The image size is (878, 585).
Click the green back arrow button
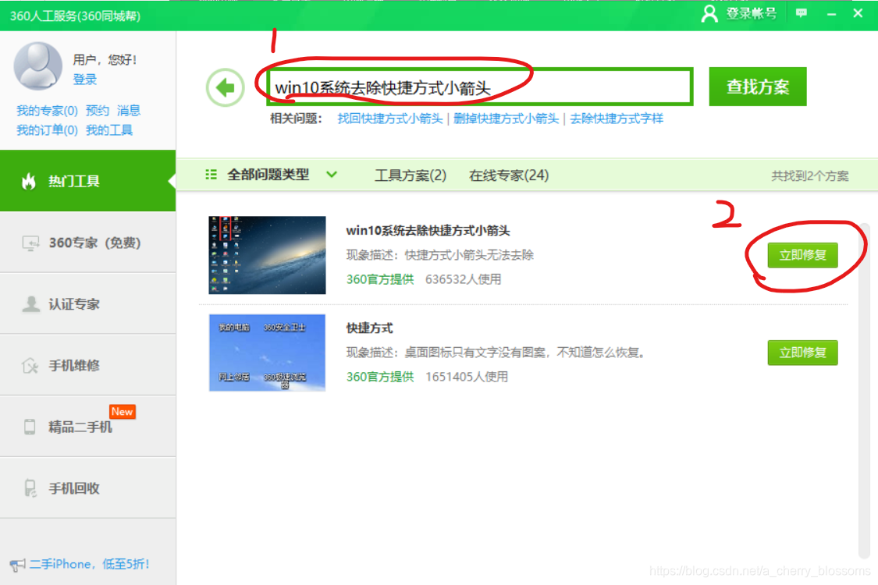pyautogui.click(x=225, y=87)
